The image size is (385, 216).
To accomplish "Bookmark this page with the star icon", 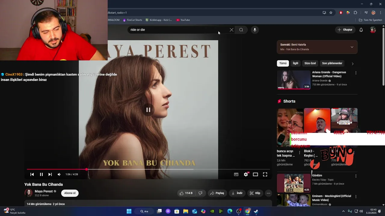I will point(331,13).
